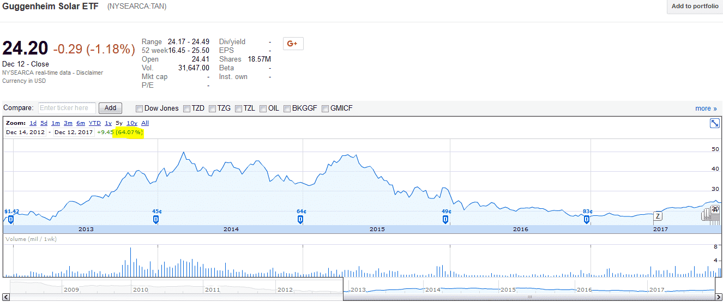Click the Z news flag on chart
The width and height of the screenshot is (723, 302).
tap(658, 216)
